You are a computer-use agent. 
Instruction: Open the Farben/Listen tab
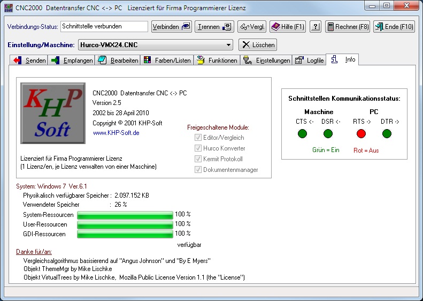click(167, 61)
